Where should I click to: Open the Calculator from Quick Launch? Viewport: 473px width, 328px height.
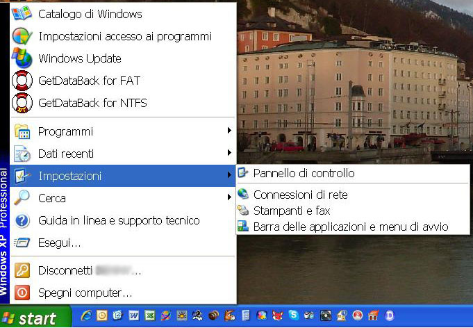(246, 316)
